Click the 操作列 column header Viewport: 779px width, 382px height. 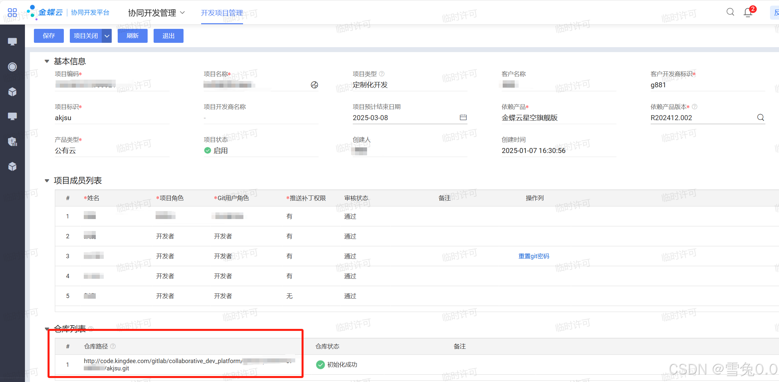(x=535, y=198)
